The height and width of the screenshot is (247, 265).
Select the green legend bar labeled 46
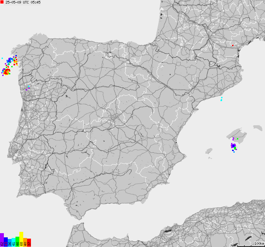click(17, 242)
